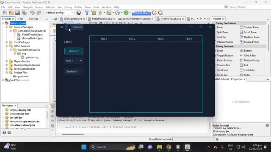
Task: Click the Title 3 table column header
Action: coord(160,39)
